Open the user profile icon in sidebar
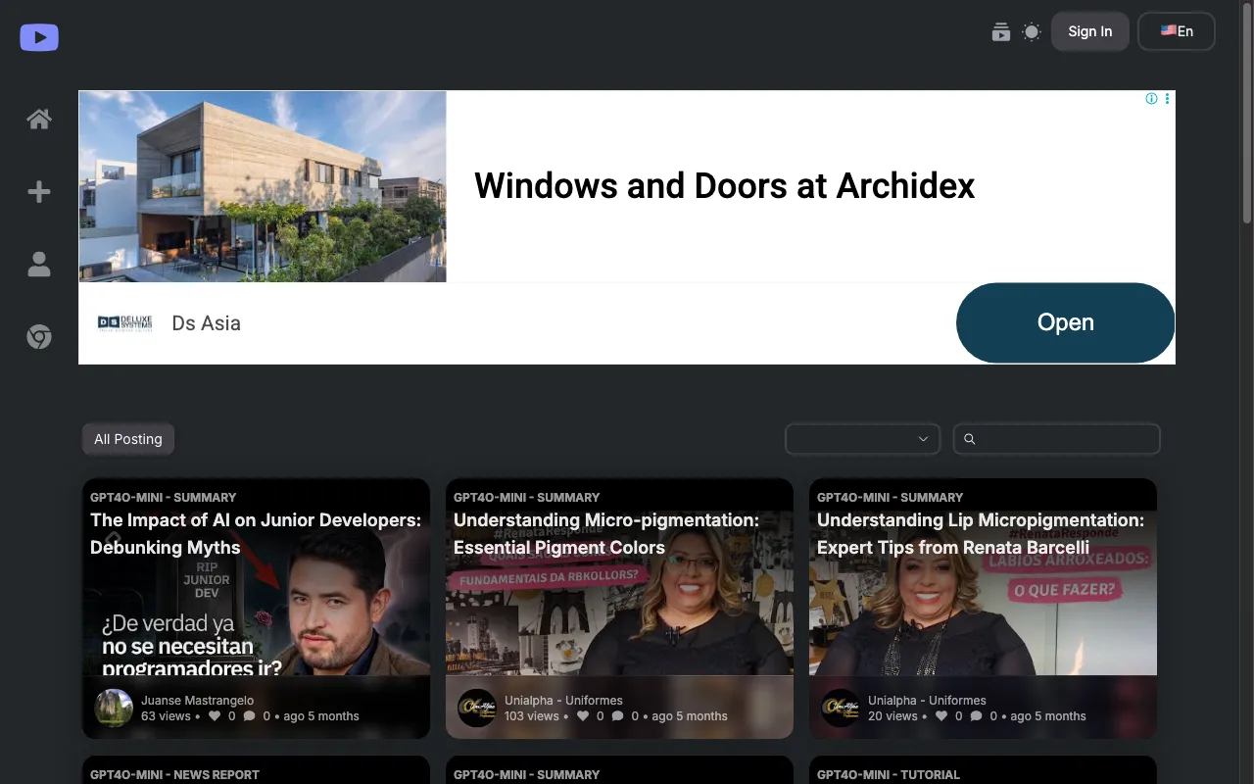The width and height of the screenshot is (1254, 784). coord(39,265)
